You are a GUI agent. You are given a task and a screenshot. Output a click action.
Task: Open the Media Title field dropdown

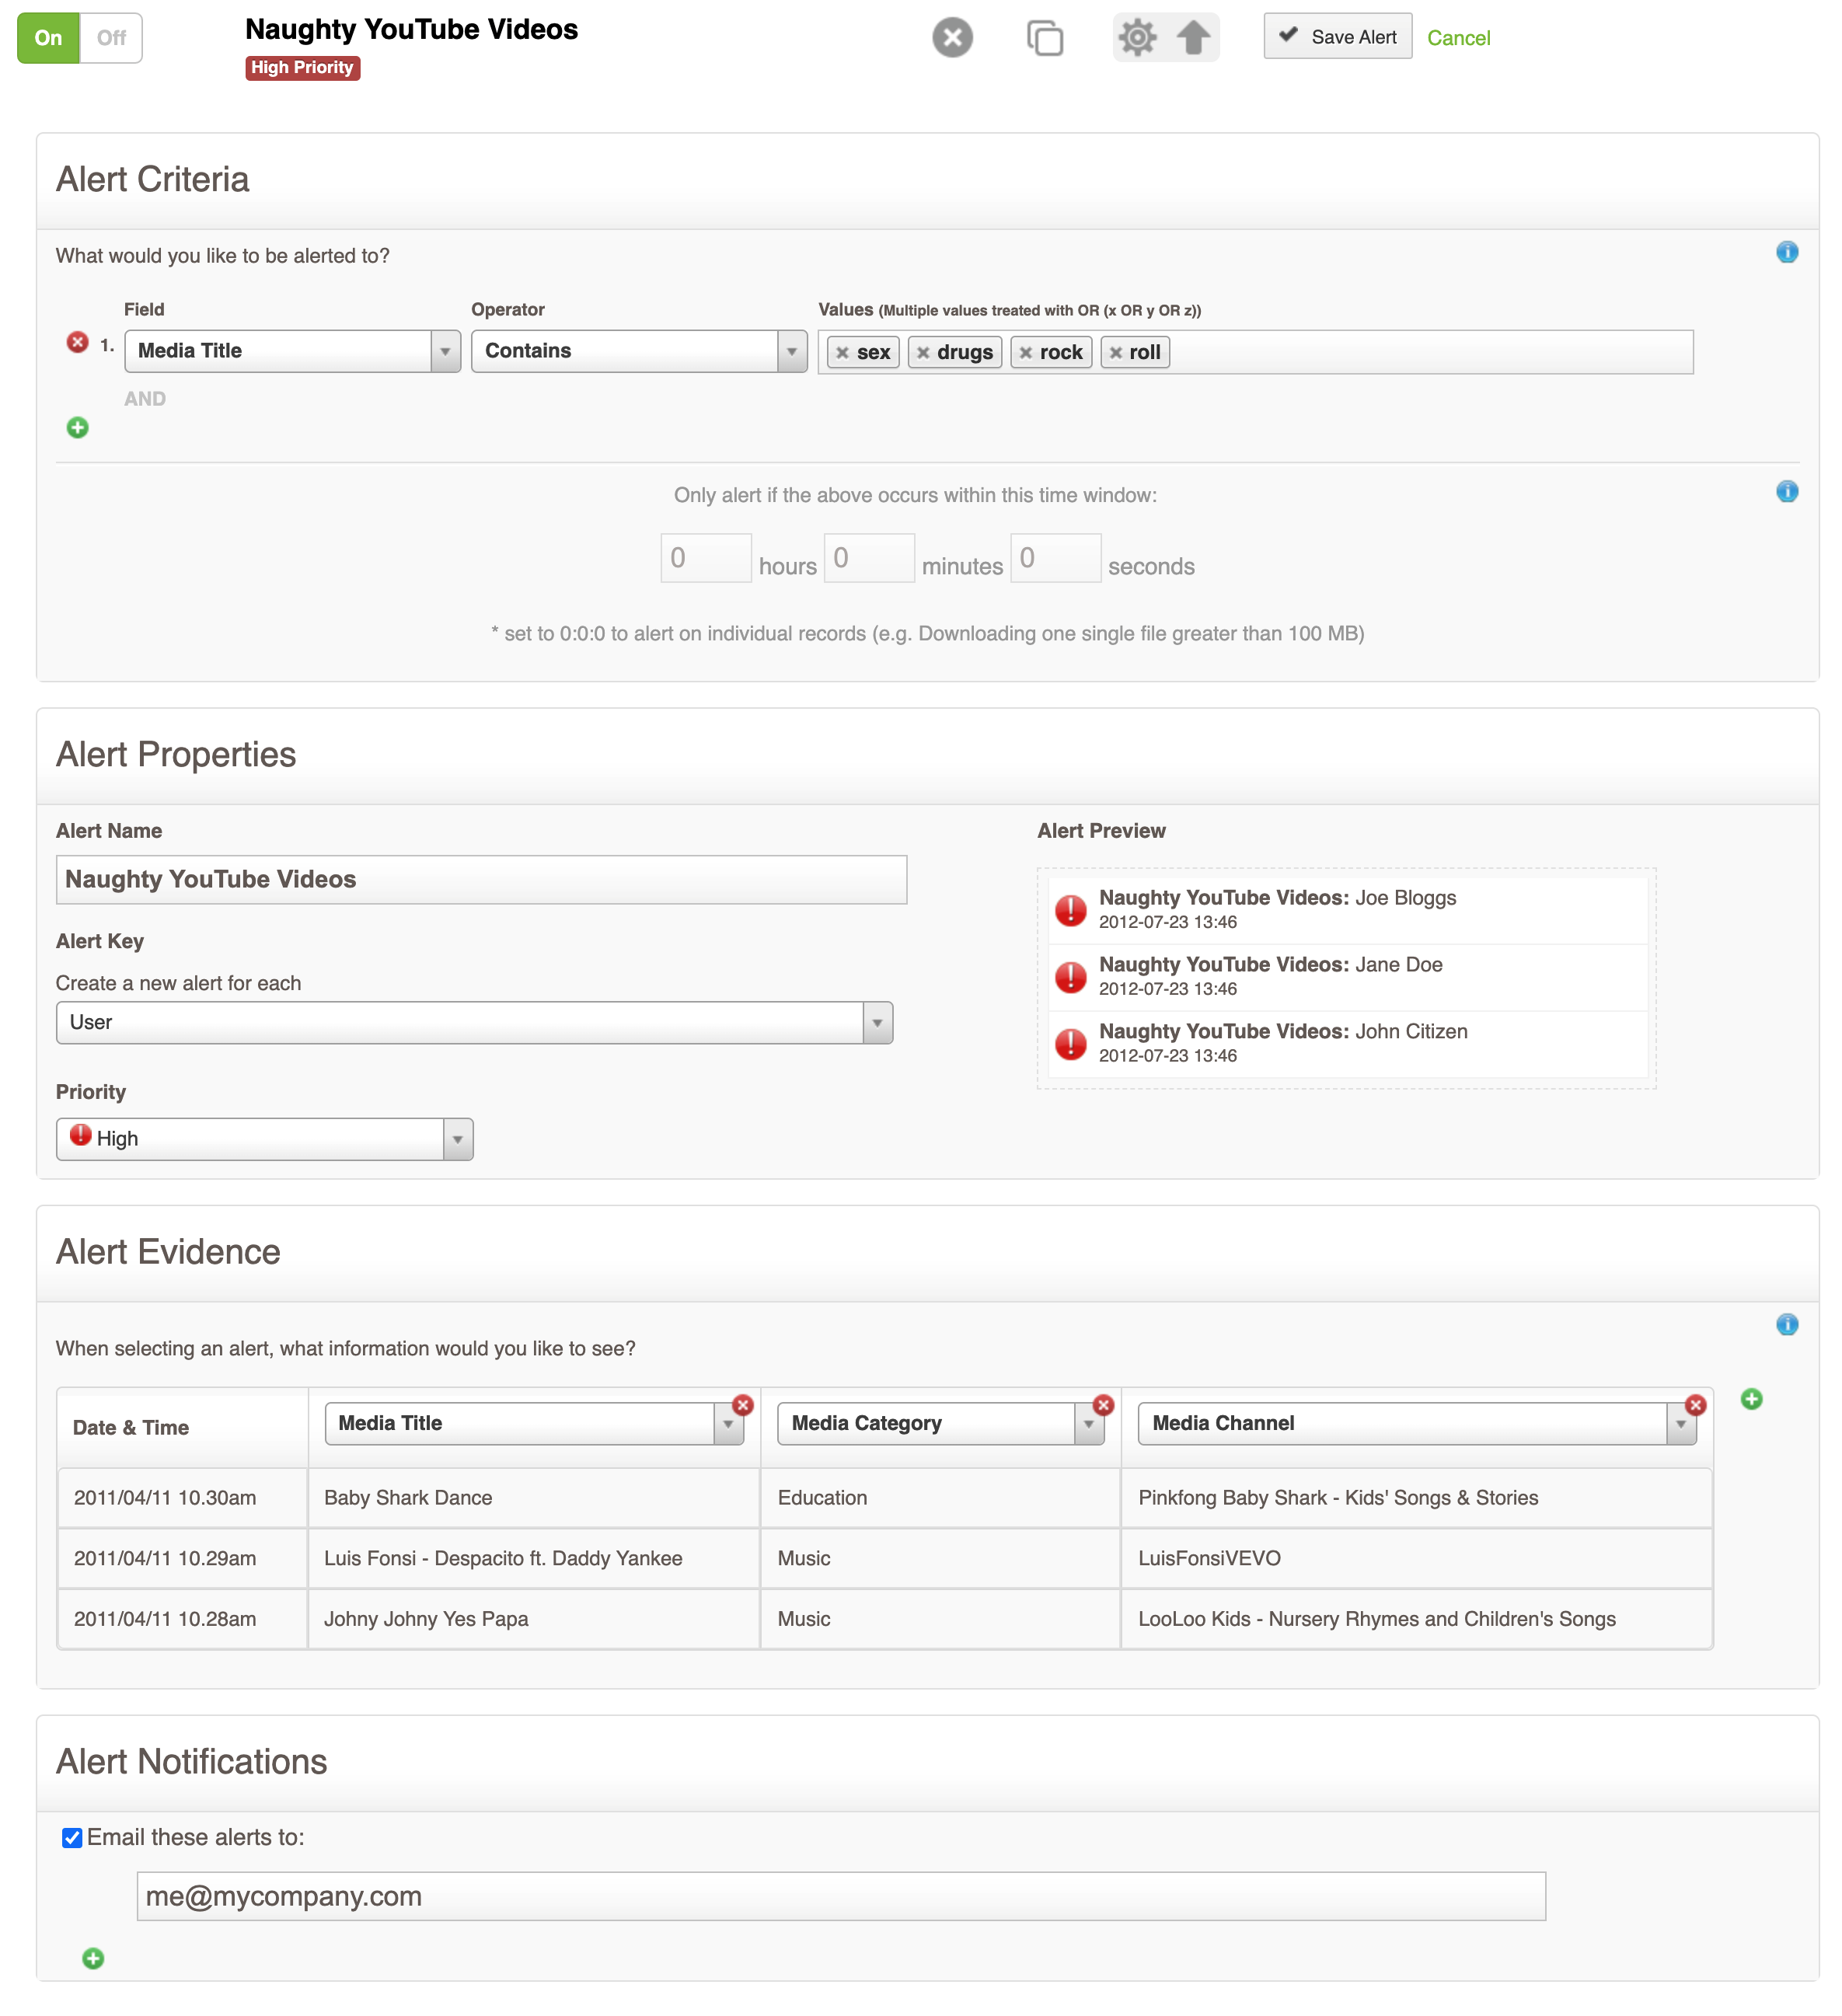pyautogui.click(x=445, y=351)
